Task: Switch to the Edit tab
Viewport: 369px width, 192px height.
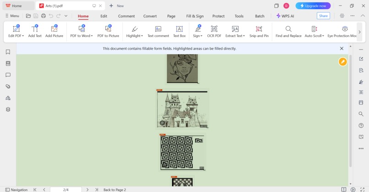Action: pyautogui.click(x=103, y=16)
